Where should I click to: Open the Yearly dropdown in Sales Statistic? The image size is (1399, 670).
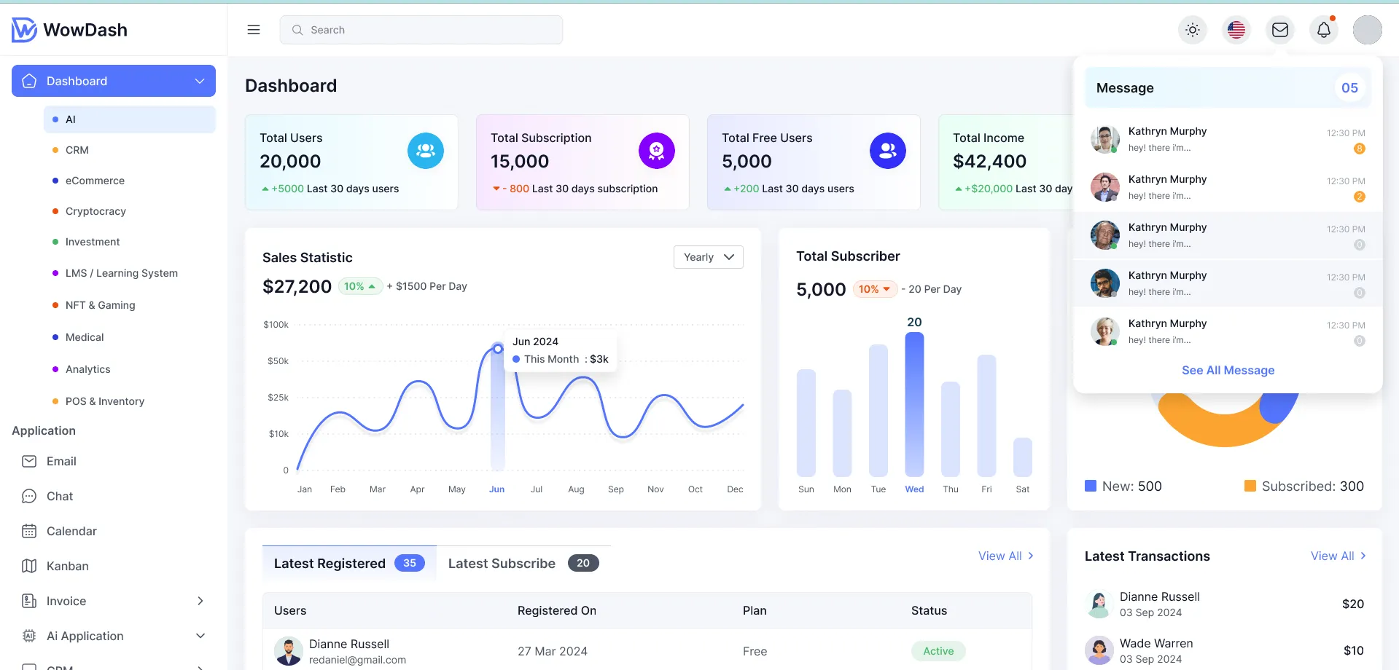(x=708, y=257)
